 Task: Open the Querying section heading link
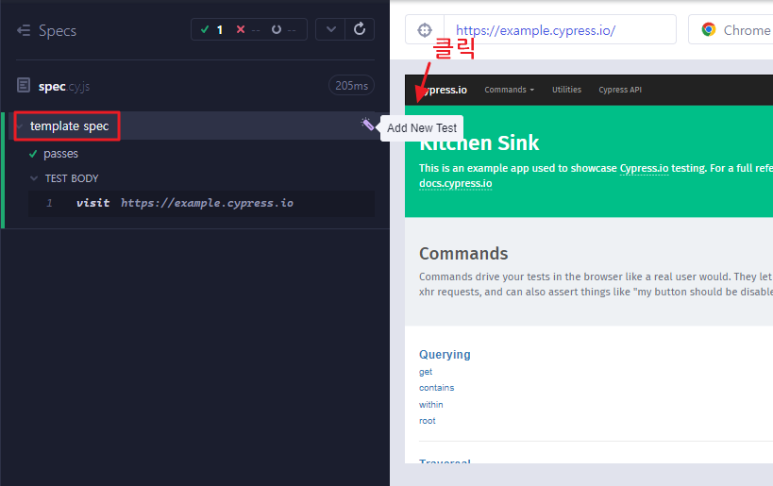click(445, 355)
